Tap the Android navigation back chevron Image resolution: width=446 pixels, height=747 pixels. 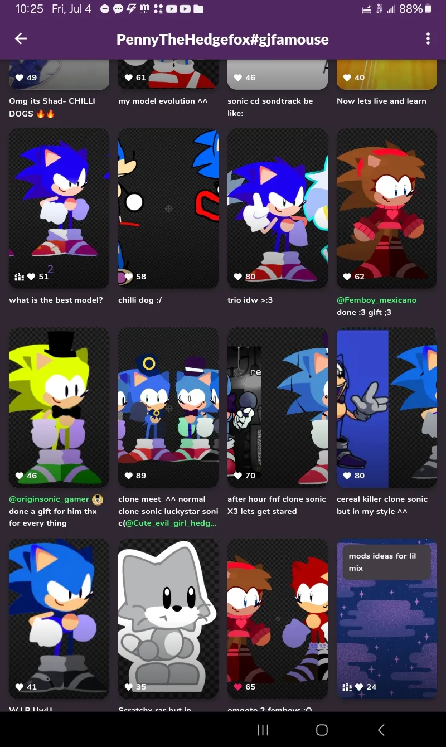point(381,730)
